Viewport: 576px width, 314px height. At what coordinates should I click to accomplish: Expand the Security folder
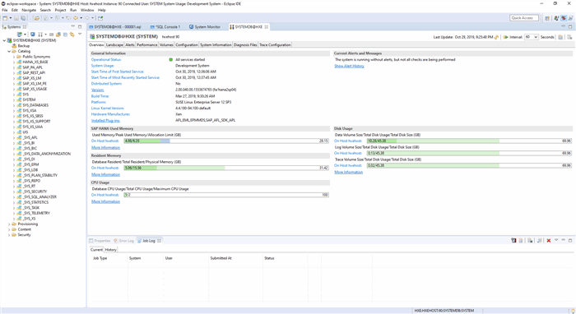(9, 235)
